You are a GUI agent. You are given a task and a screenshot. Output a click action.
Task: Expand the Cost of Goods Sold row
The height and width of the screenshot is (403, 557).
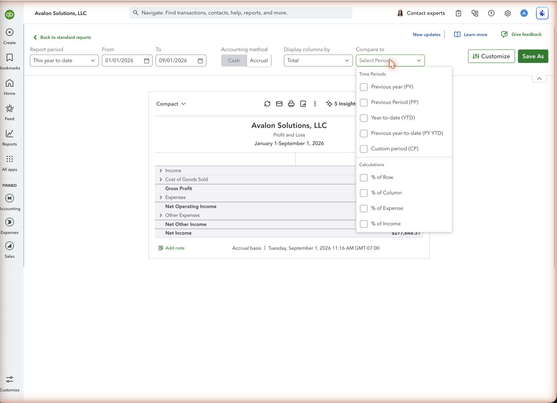click(x=161, y=180)
